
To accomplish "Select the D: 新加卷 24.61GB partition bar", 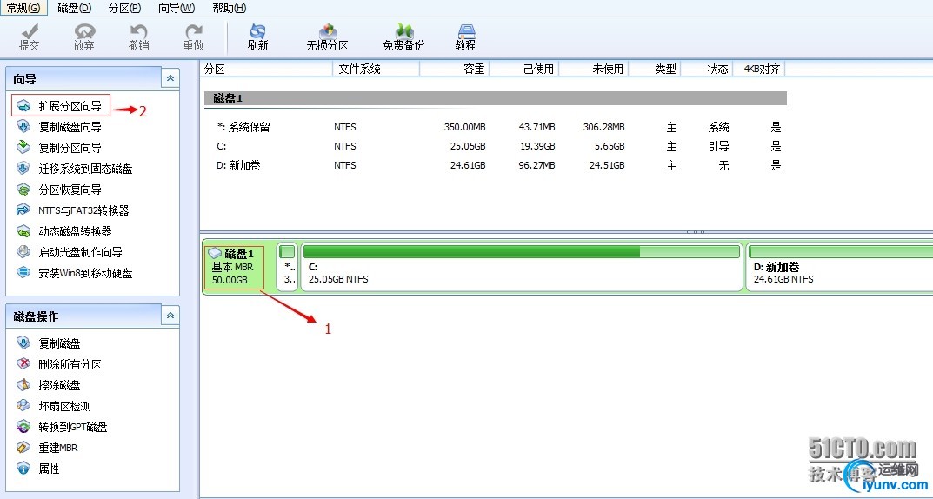I will point(840,267).
